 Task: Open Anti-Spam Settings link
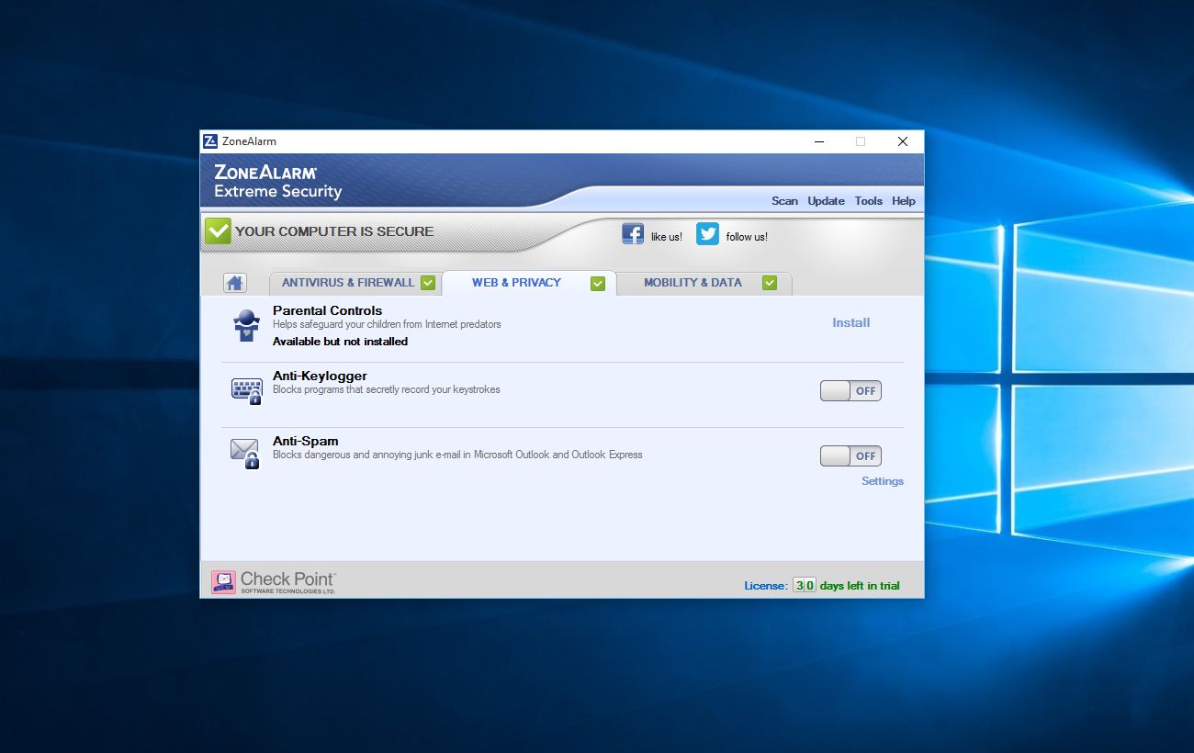tap(883, 481)
